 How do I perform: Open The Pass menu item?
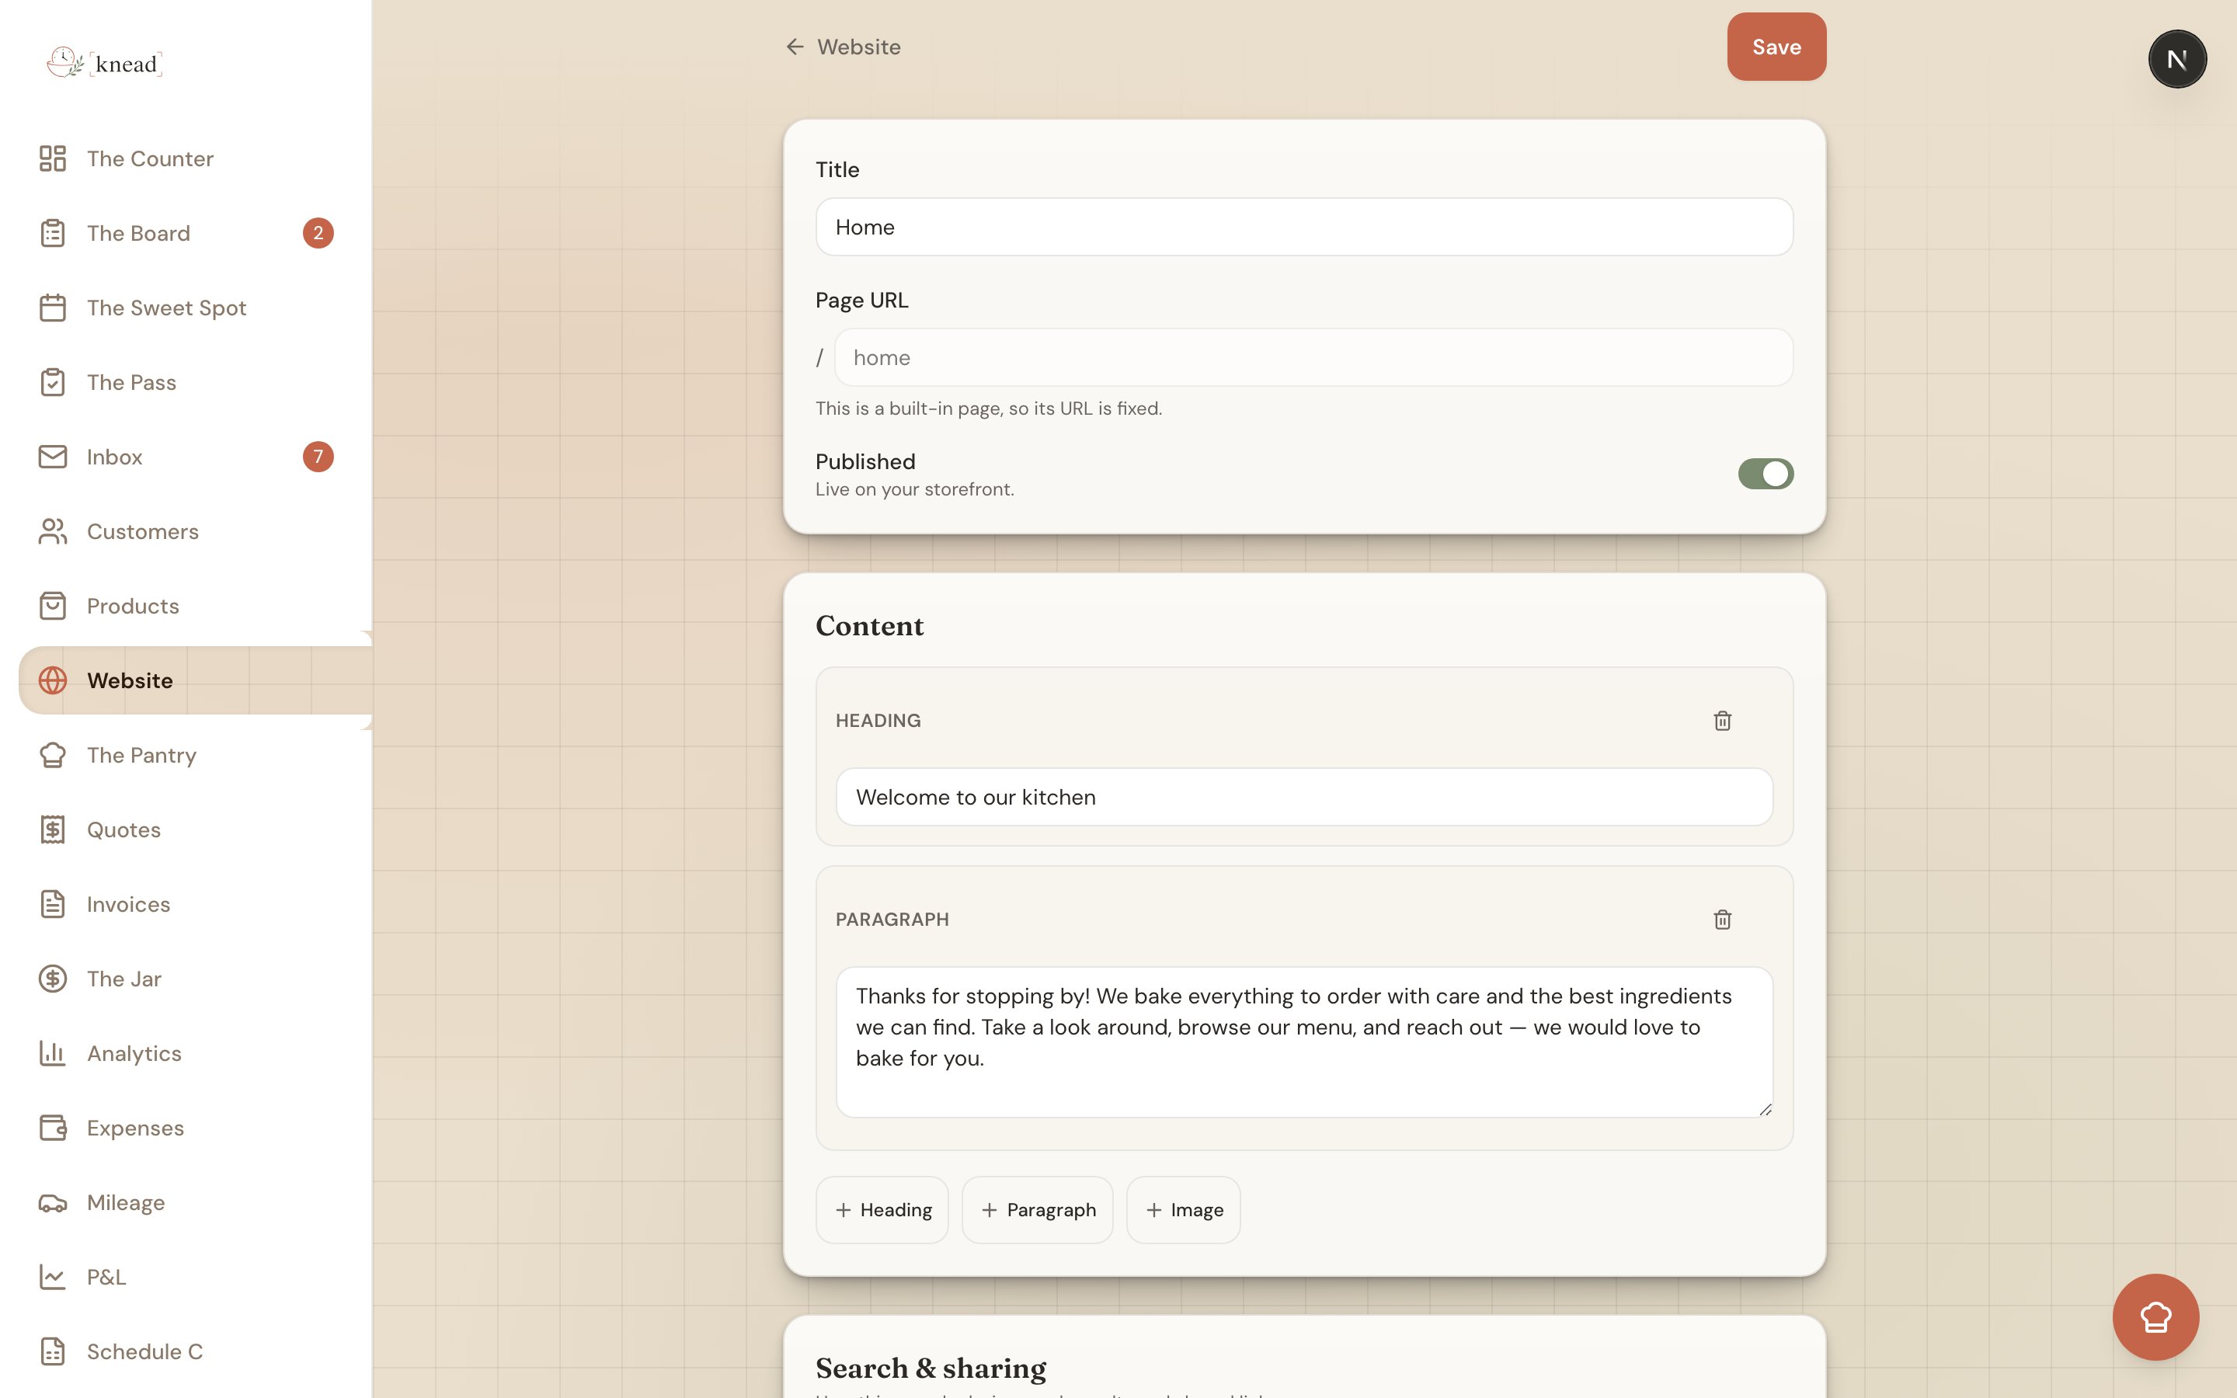tap(185, 382)
